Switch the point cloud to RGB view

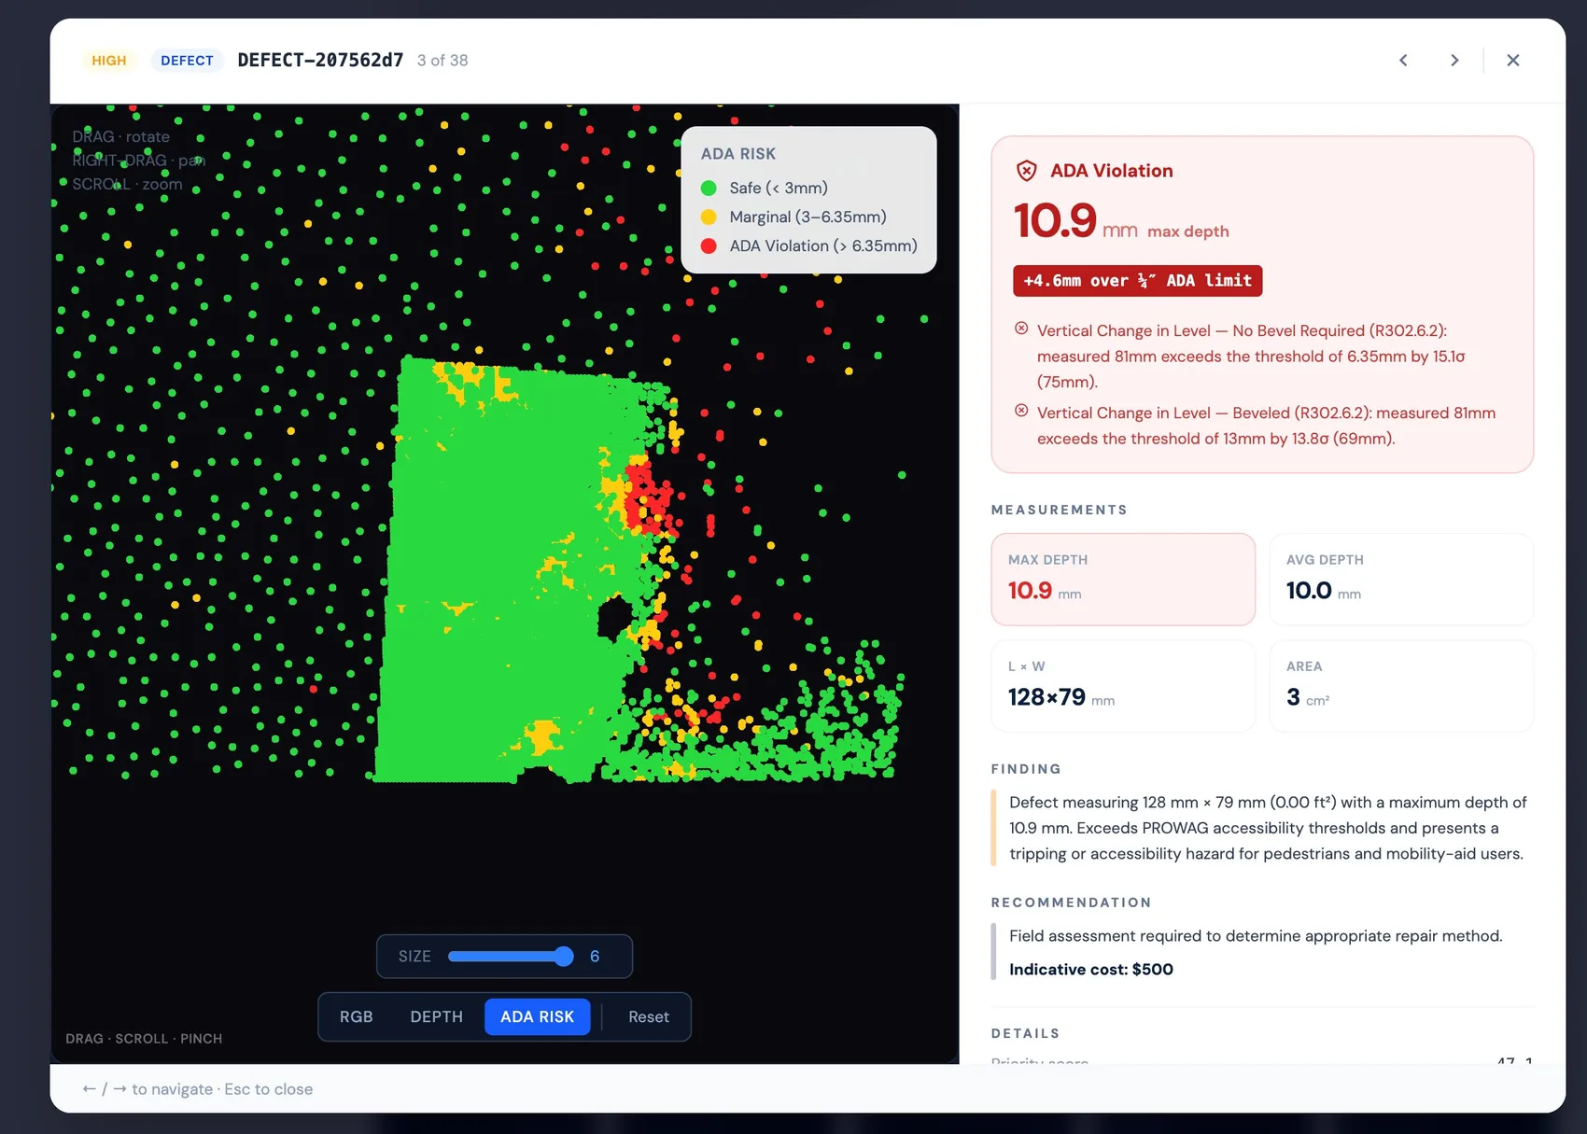click(356, 1016)
